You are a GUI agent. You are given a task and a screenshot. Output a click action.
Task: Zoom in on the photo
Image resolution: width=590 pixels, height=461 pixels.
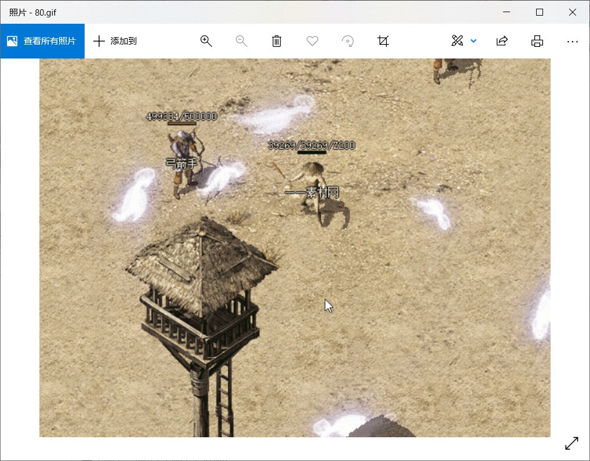pos(206,41)
